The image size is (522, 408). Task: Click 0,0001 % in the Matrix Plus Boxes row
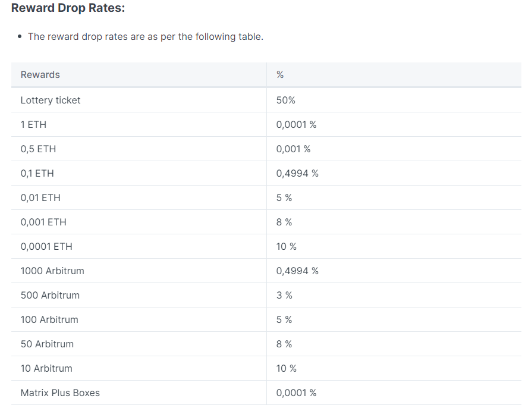tap(296, 393)
